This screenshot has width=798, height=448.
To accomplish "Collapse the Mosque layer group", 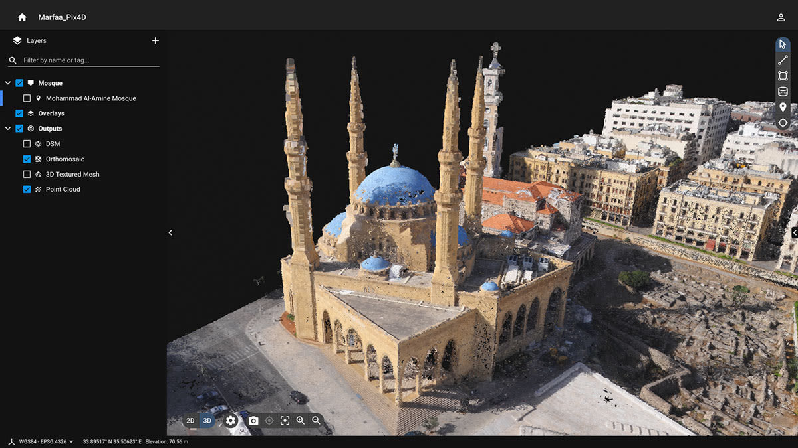I will 8,82.
